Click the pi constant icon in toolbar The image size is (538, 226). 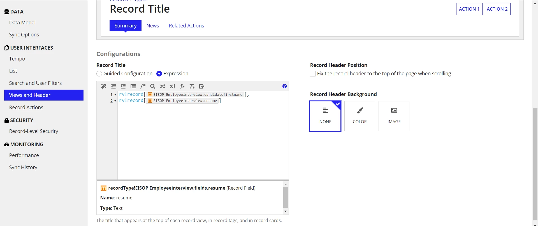(192, 86)
